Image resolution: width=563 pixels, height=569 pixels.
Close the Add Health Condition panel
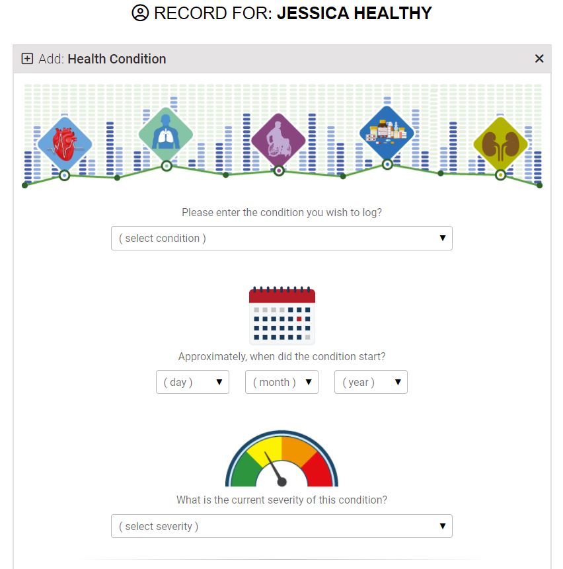click(x=539, y=58)
